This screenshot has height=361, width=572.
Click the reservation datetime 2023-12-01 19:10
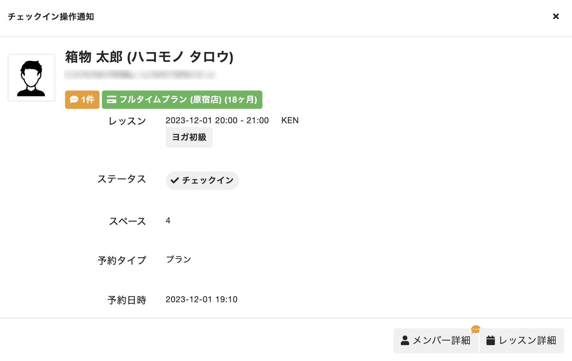(201, 300)
